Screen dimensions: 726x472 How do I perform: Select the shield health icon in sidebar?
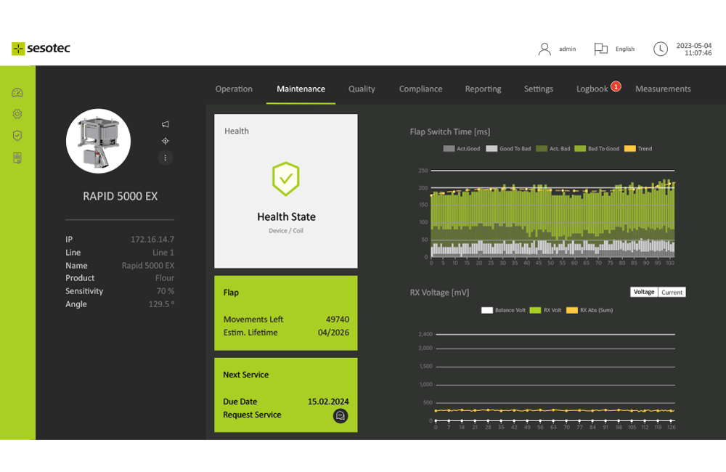pos(17,136)
